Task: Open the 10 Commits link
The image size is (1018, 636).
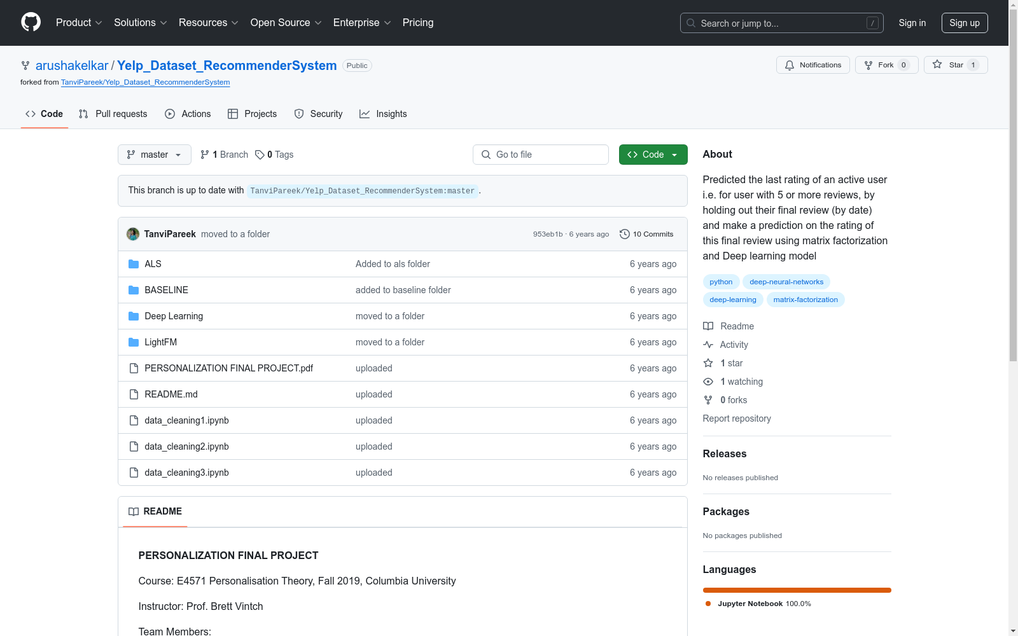Action: point(646,234)
